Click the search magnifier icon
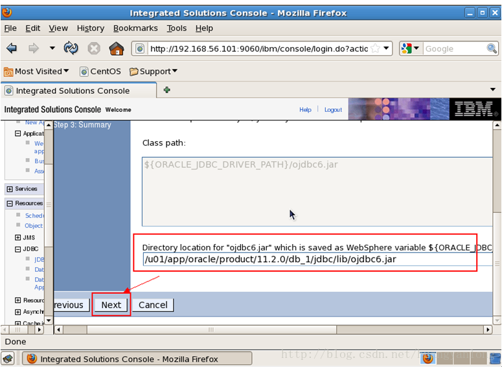Viewport: 502px width, 367px height. tap(492, 49)
